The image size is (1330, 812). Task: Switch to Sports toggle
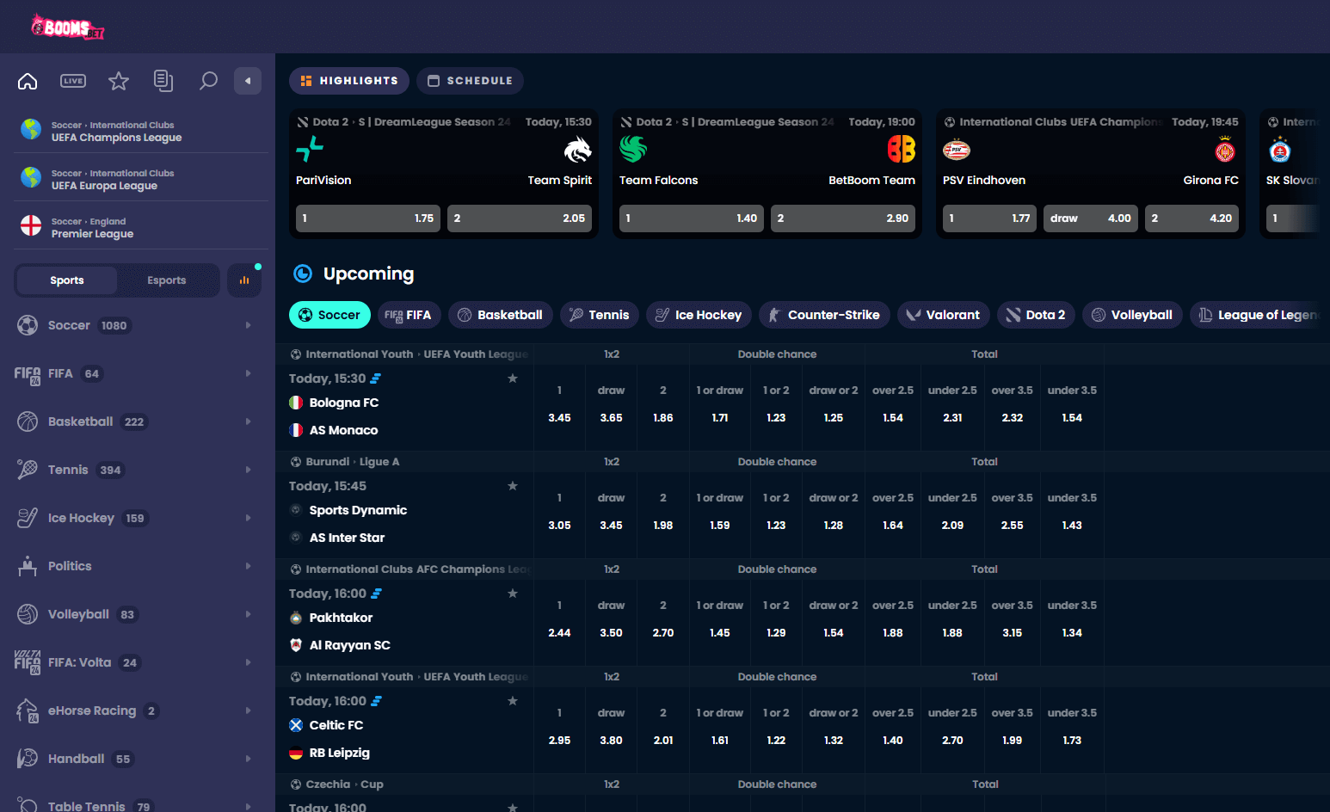[x=67, y=280]
